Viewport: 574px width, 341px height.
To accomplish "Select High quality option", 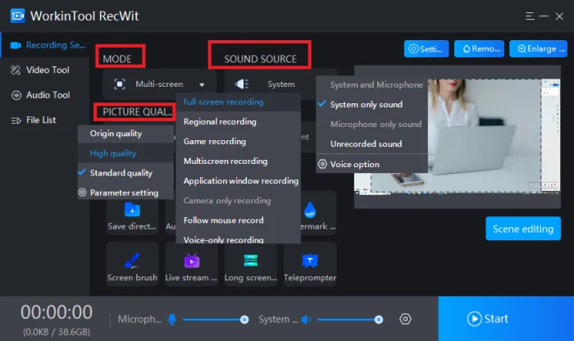I will point(126,153).
